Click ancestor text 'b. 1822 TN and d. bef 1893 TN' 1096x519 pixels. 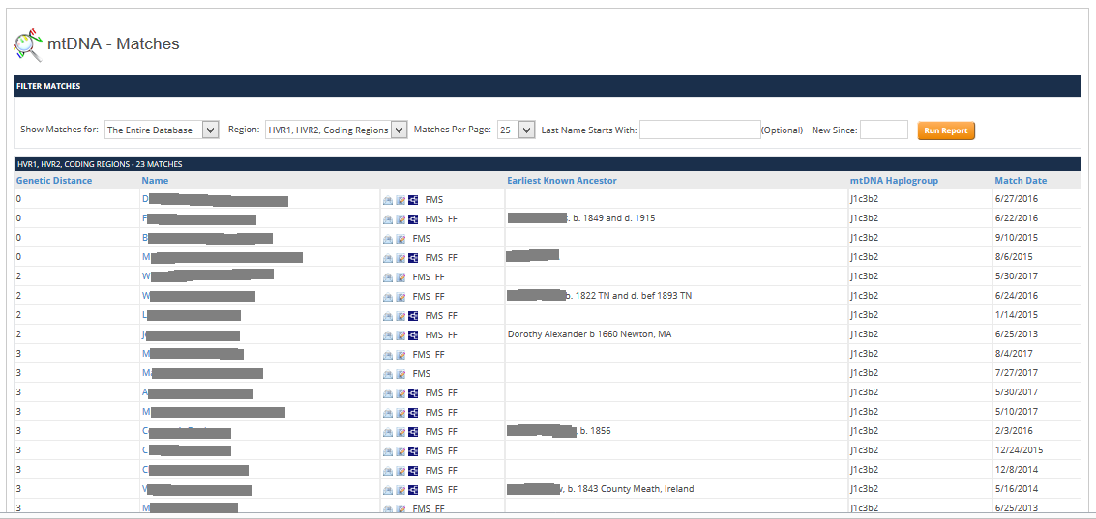point(629,296)
